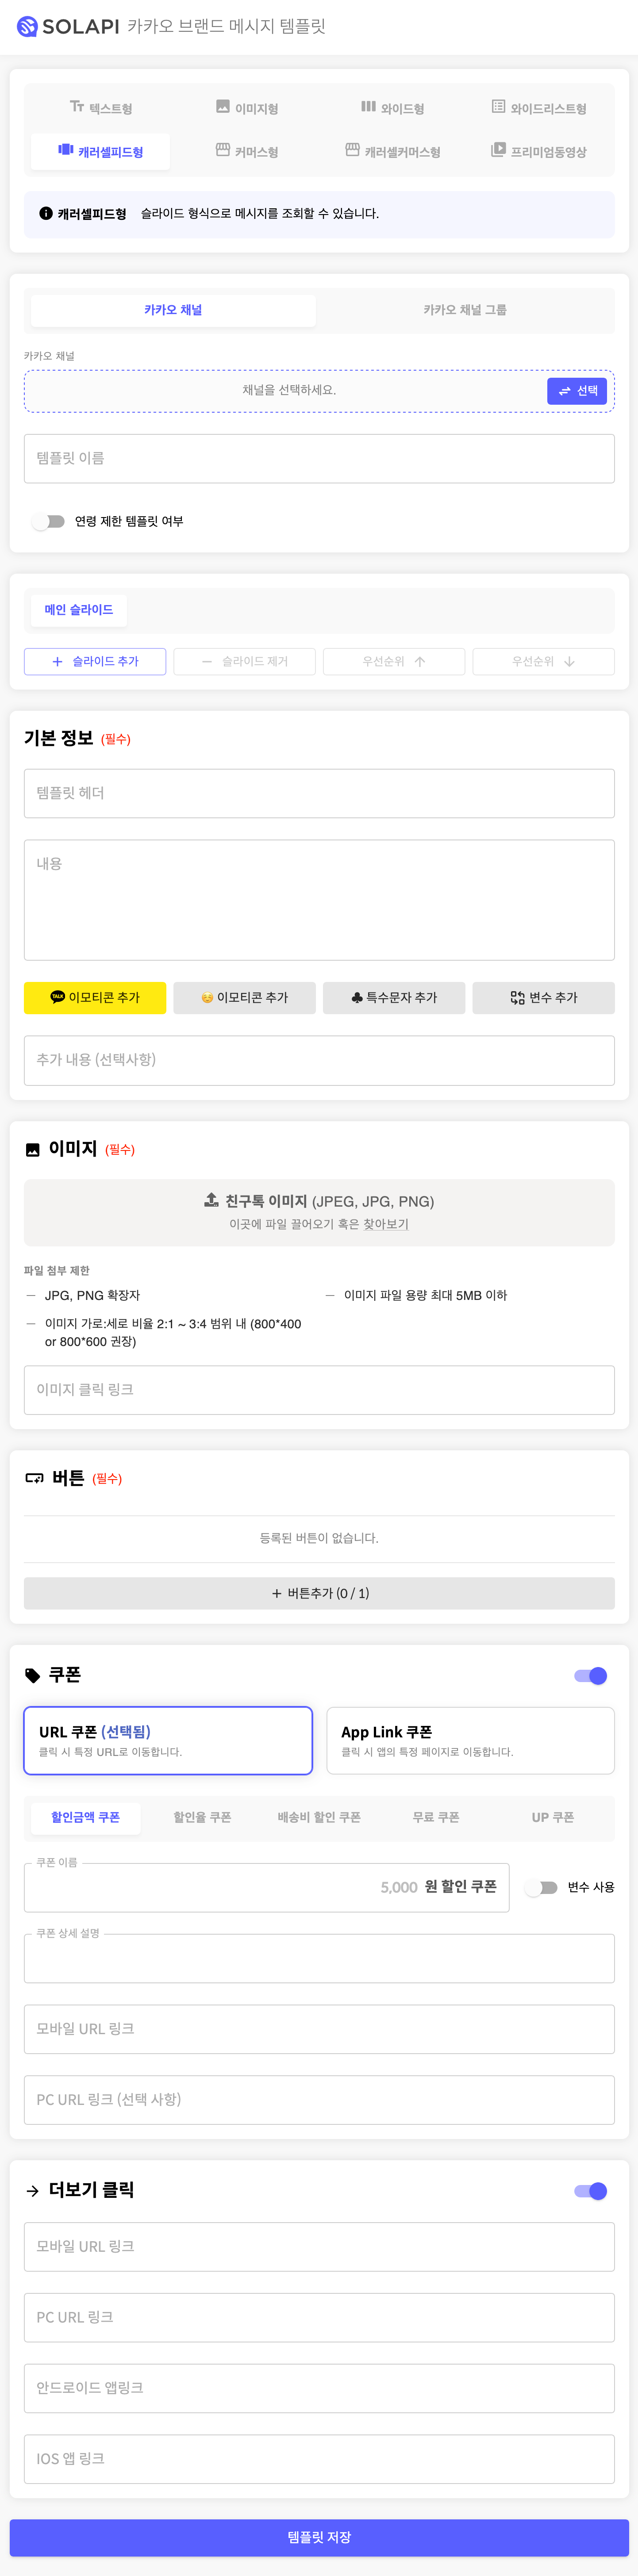Toggle the 연령 제한 템플릿 여부 switch

point(48,521)
